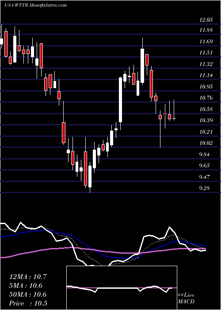The width and height of the screenshot is (221, 310).
Task: Click the 11.32 price axis label
Action: (206, 64)
